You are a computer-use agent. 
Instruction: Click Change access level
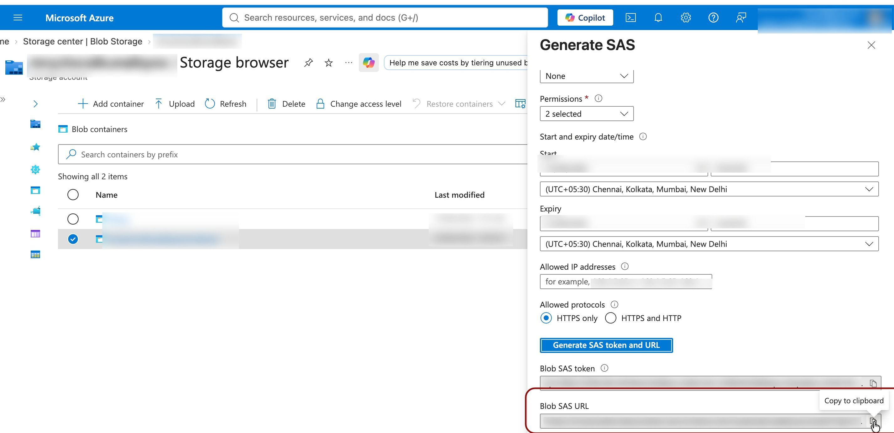coord(358,104)
